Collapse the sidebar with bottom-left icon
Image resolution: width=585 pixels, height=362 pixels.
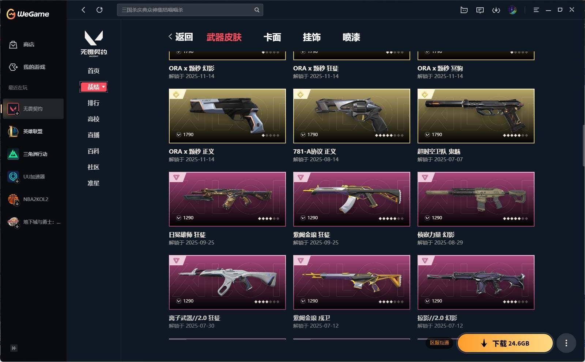click(14, 348)
